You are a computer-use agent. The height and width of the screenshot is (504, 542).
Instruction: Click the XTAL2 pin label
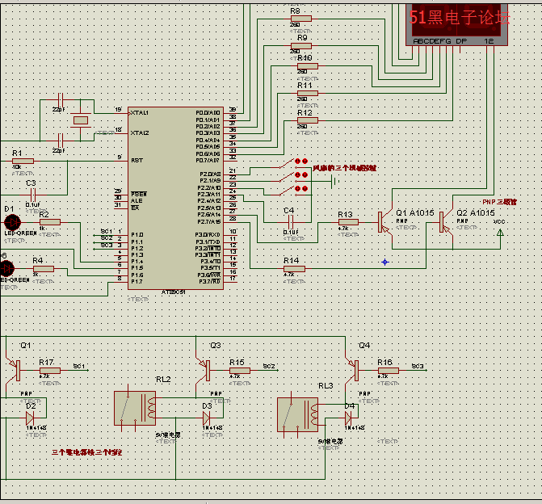click(x=140, y=133)
